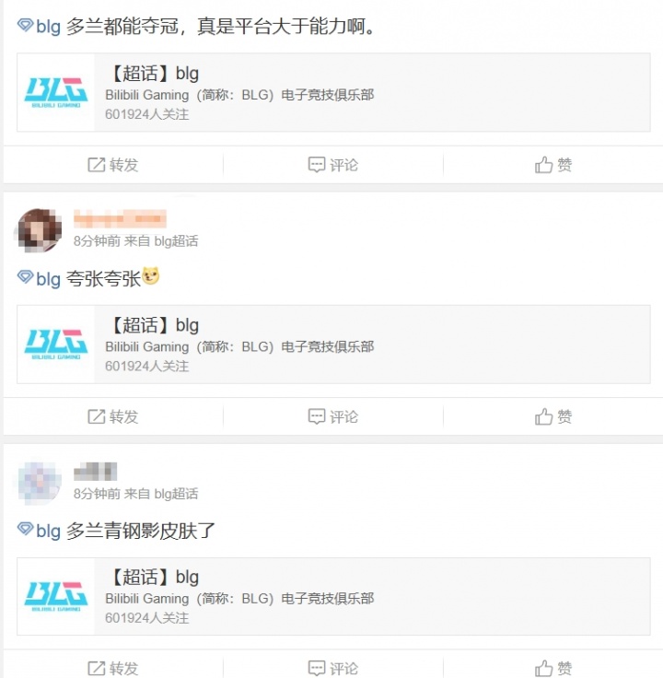This screenshot has width=663, height=678.
Task: Open comment icon under 多兰青钢影皮肤了 post
Action: click(x=317, y=668)
